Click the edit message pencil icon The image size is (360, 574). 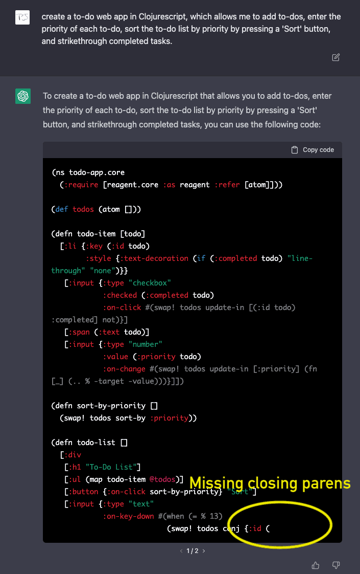pos(336,57)
